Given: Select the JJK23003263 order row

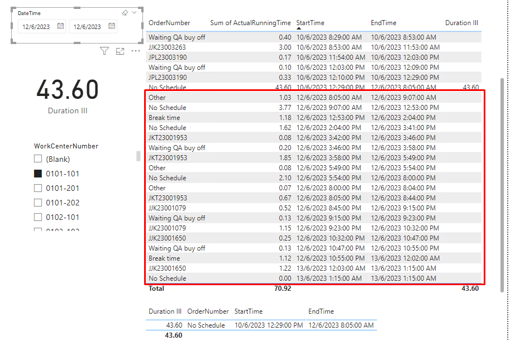Looking at the screenshot, I should [x=314, y=47].
